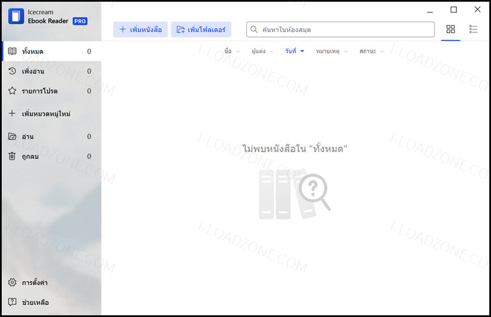Click the open book icon beside ทั้งหมด
The width and height of the screenshot is (491, 317).
click(12, 51)
